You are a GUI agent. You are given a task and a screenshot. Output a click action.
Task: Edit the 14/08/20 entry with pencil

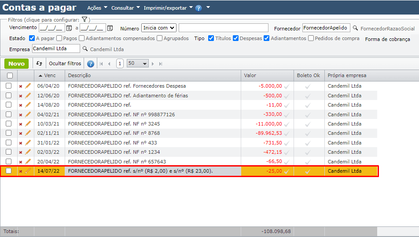28,105
